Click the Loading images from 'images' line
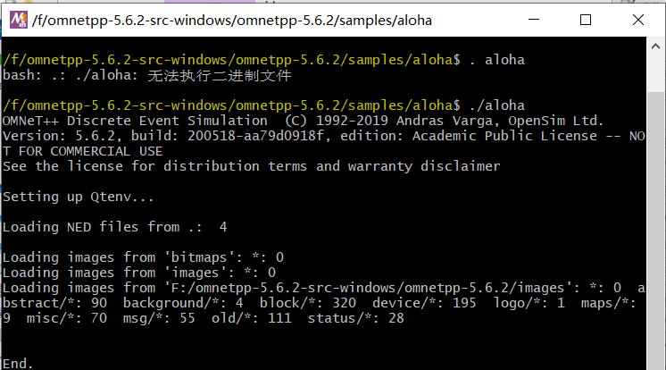This screenshot has width=666, height=370. (x=138, y=273)
